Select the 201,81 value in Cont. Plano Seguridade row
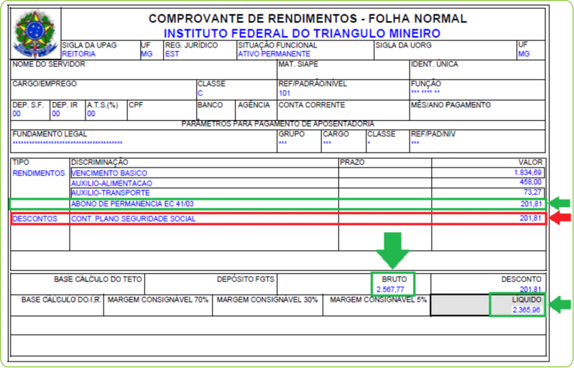The image size is (574, 368). (x=530, y=218)
